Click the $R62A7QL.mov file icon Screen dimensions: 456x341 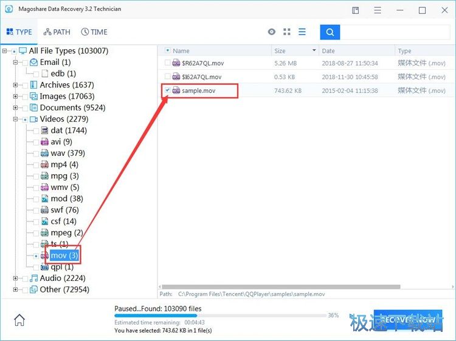176,62
